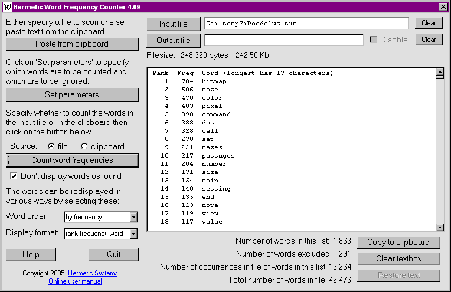The height and width of the screenshot is (292, 451).
Task: Click the Hermetic W app icon in title bar
Action: (x=8, y=7)
